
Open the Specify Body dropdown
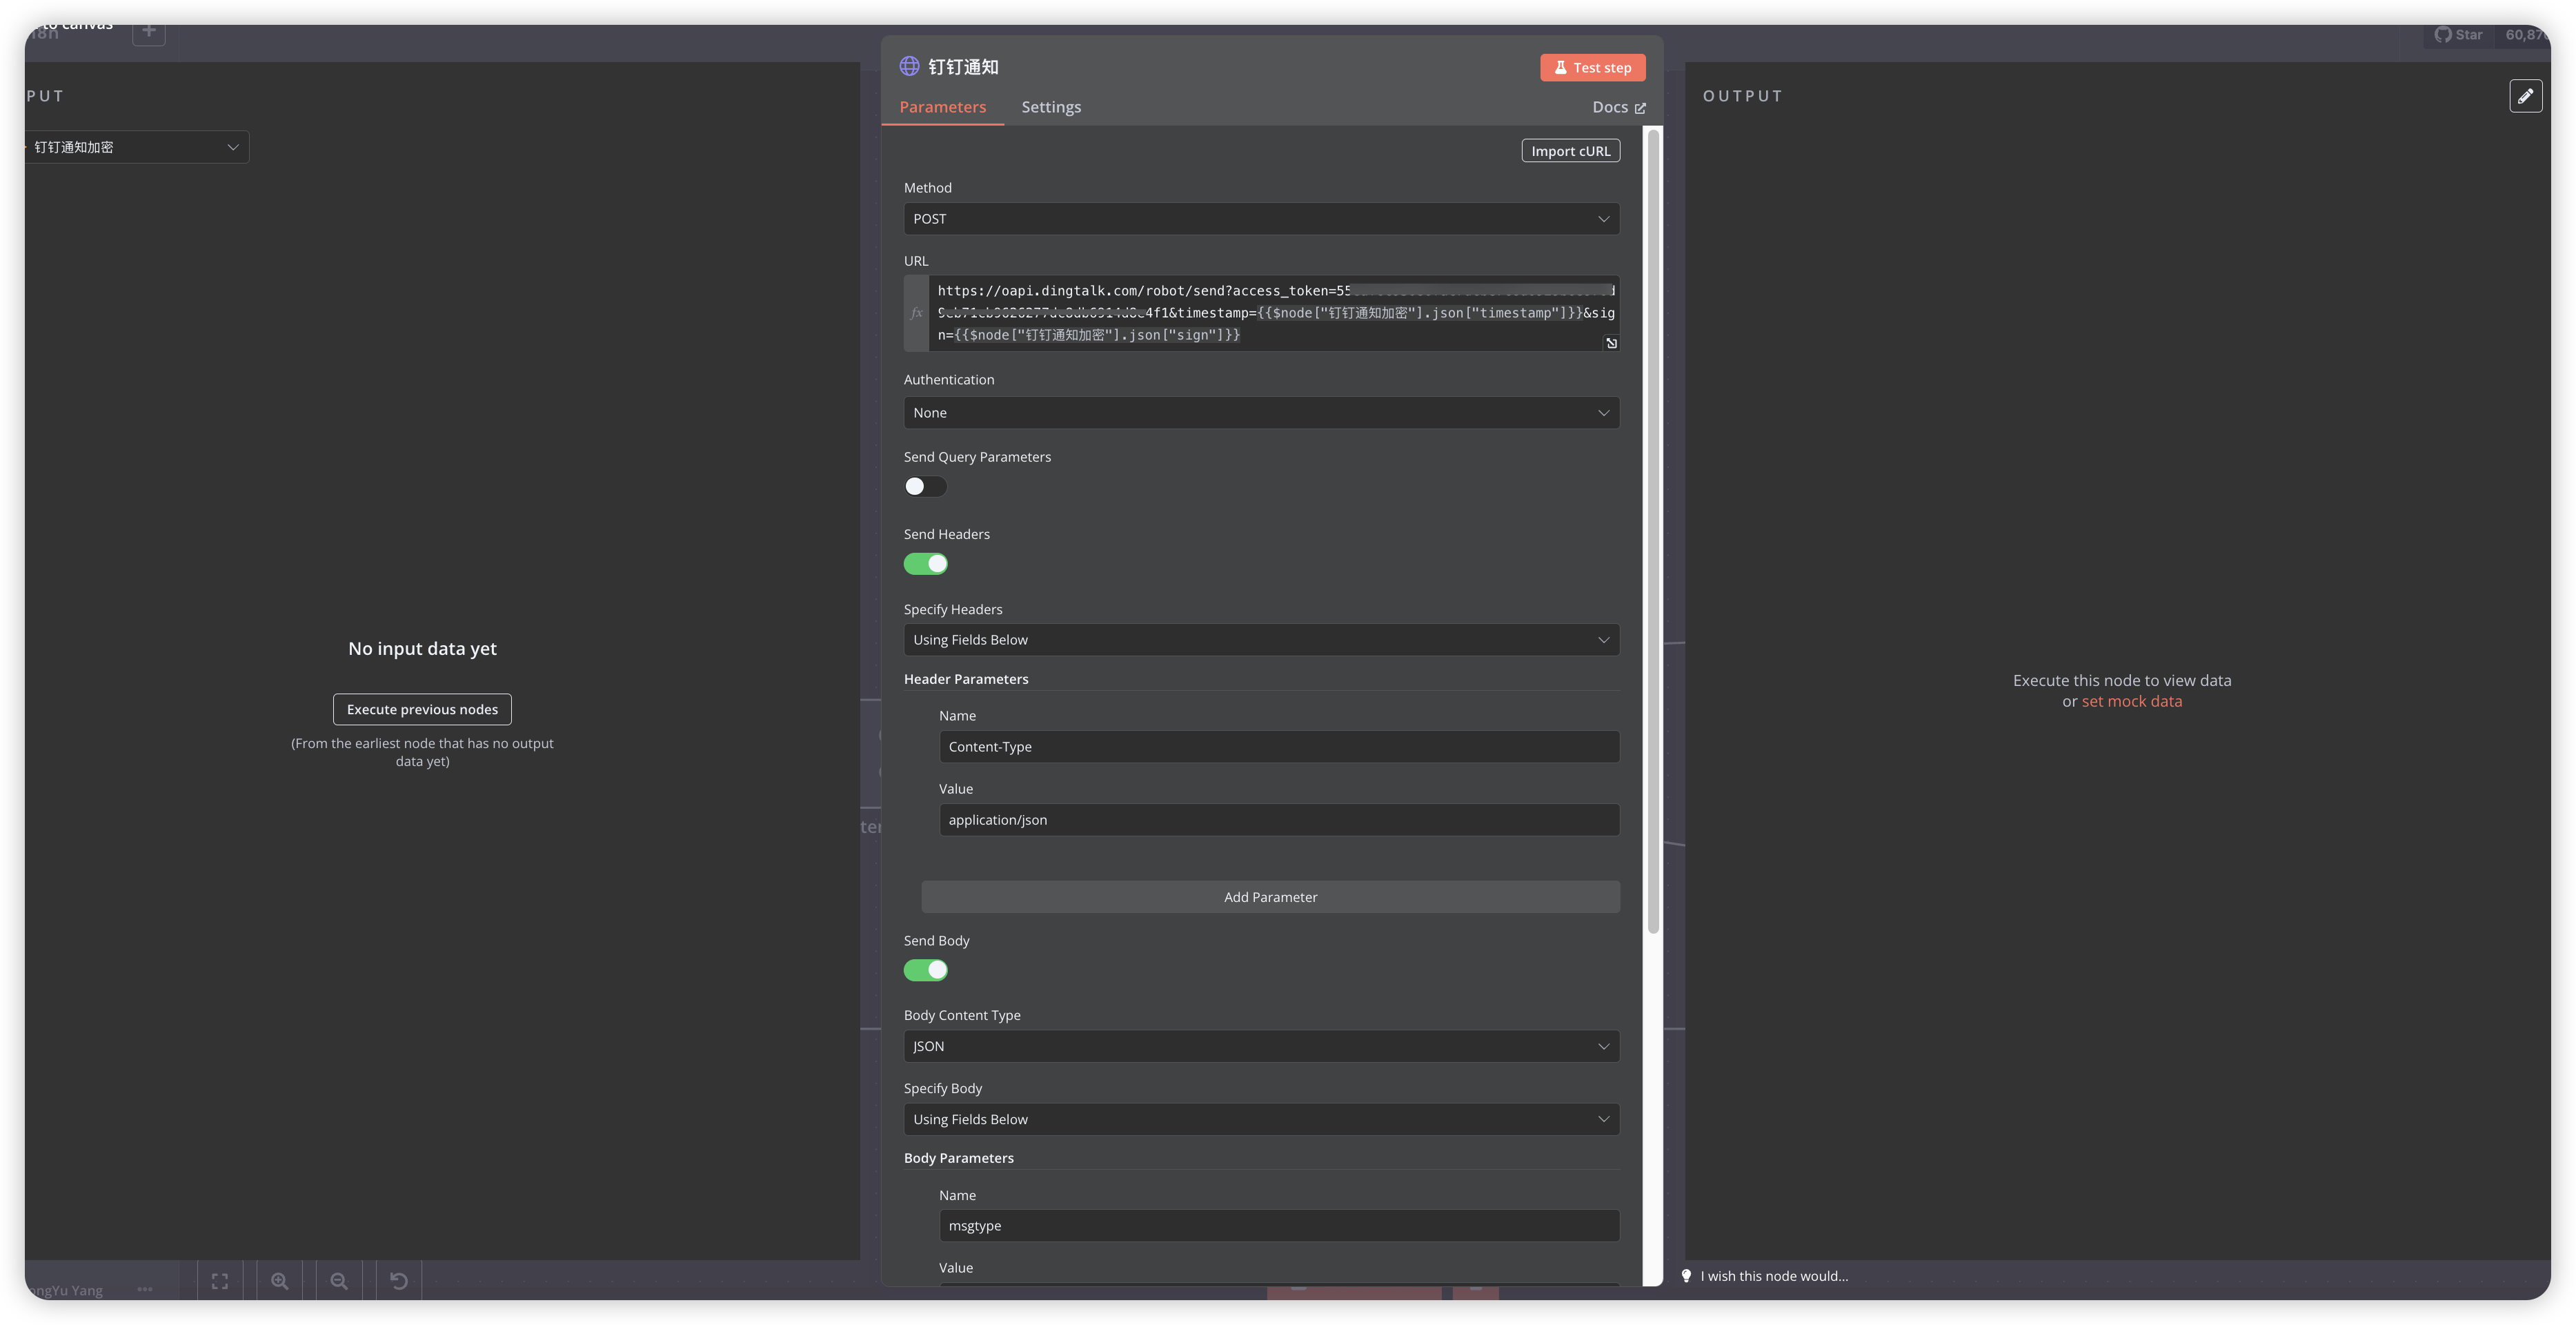click(x=1261, y=1119)
